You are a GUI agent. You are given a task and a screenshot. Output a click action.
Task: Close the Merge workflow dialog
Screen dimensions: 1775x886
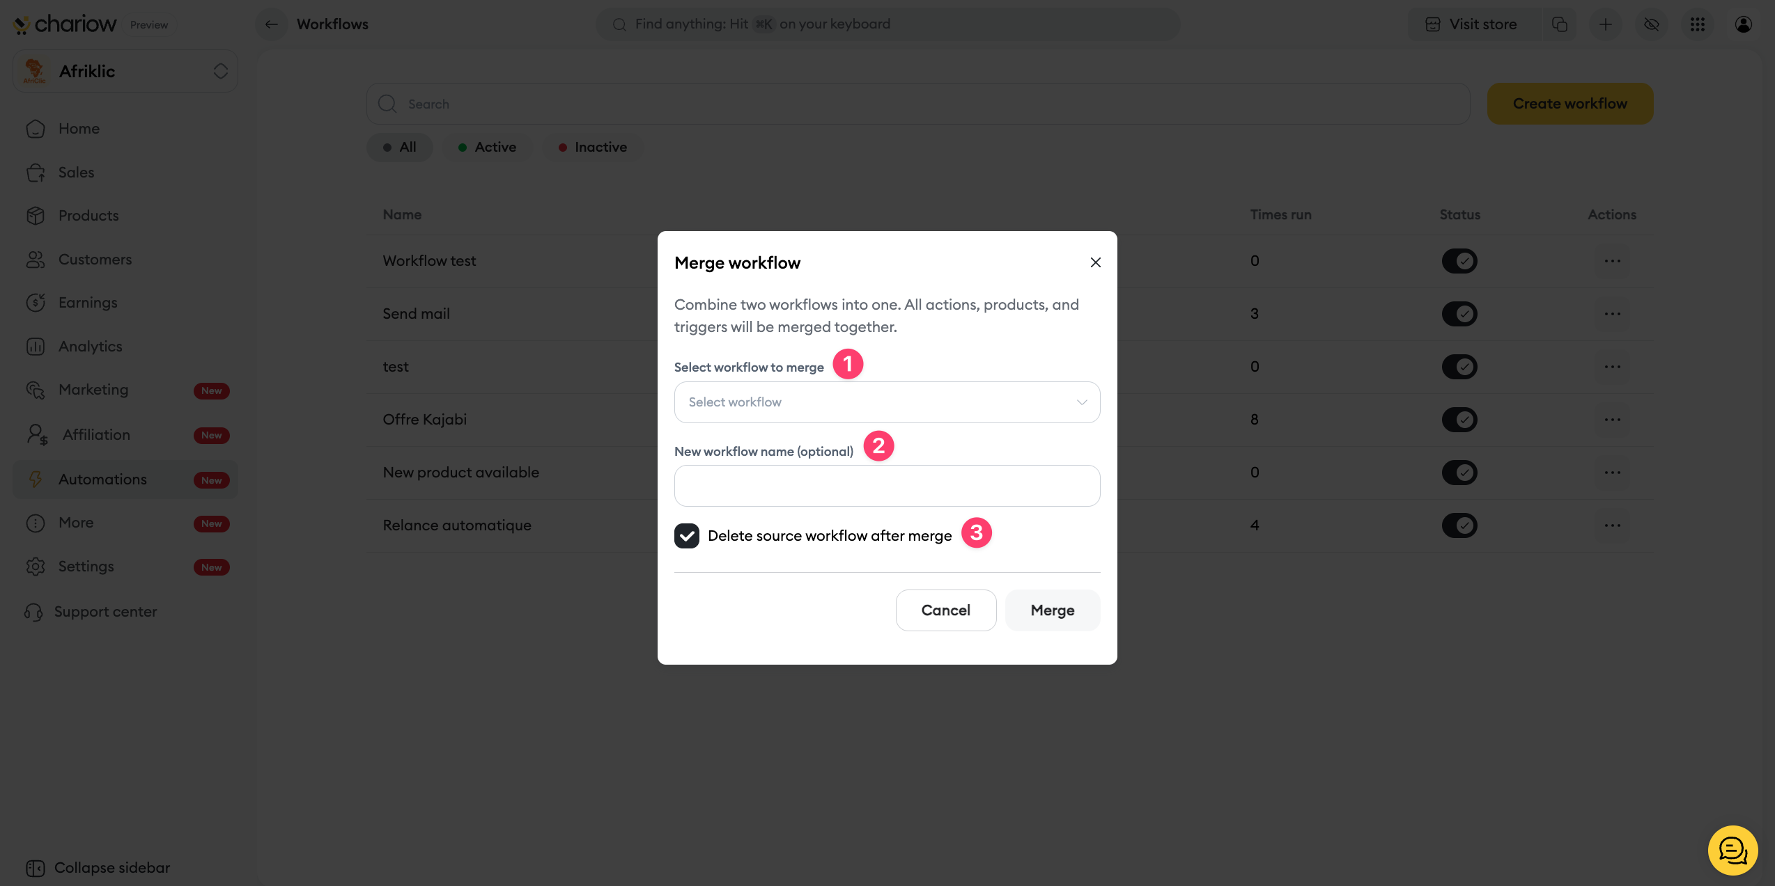(1095, 262)
